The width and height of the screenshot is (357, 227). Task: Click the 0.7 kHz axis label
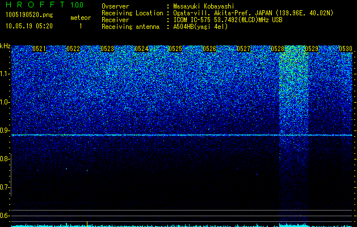tap(5, 187)
